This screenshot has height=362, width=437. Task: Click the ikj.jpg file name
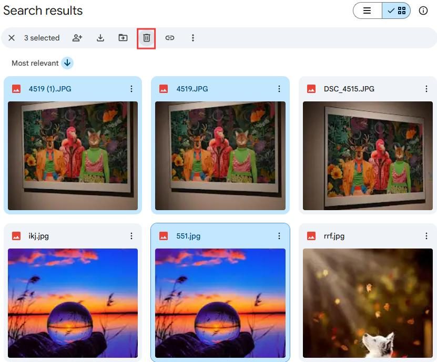coord(39,236)
